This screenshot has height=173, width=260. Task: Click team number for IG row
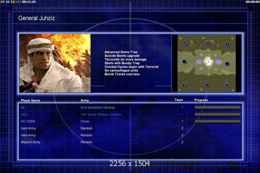tap(182, 108)
